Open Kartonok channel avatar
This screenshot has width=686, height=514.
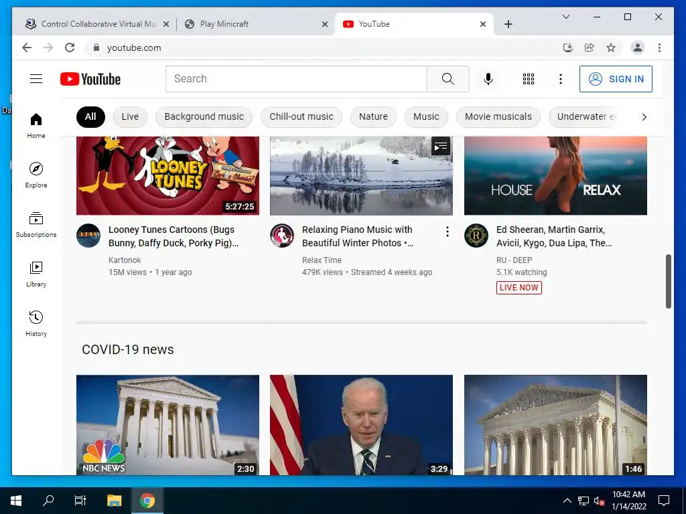coord(88,236)
